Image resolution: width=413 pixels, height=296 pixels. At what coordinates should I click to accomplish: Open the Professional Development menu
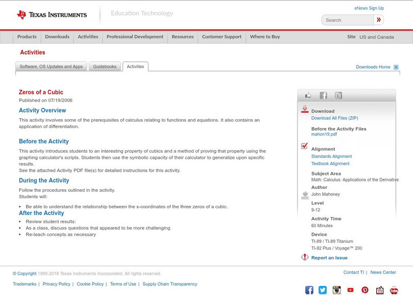coord(135,37)
